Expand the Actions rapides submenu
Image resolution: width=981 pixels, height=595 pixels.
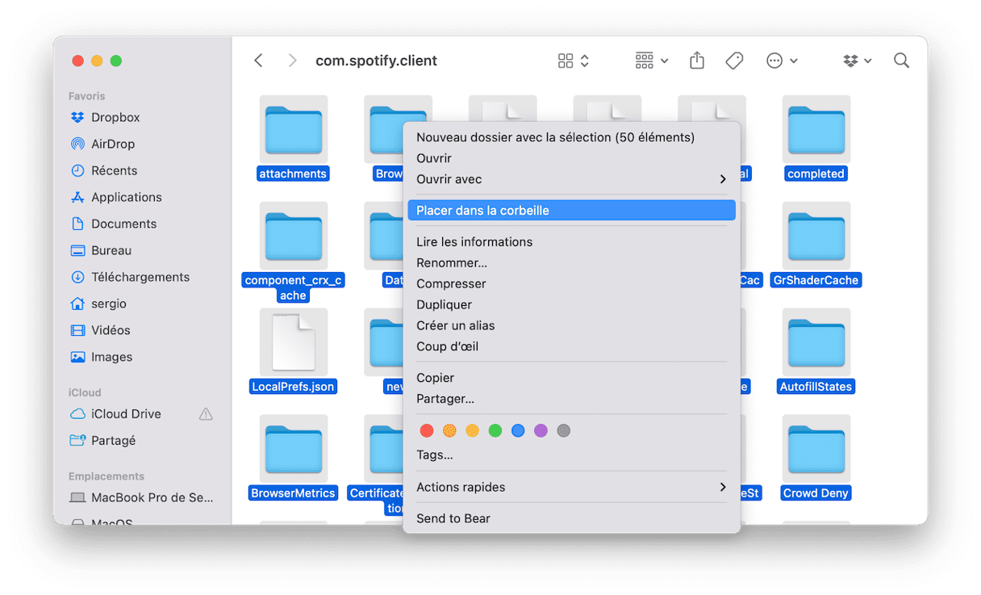tap(571, 487)
